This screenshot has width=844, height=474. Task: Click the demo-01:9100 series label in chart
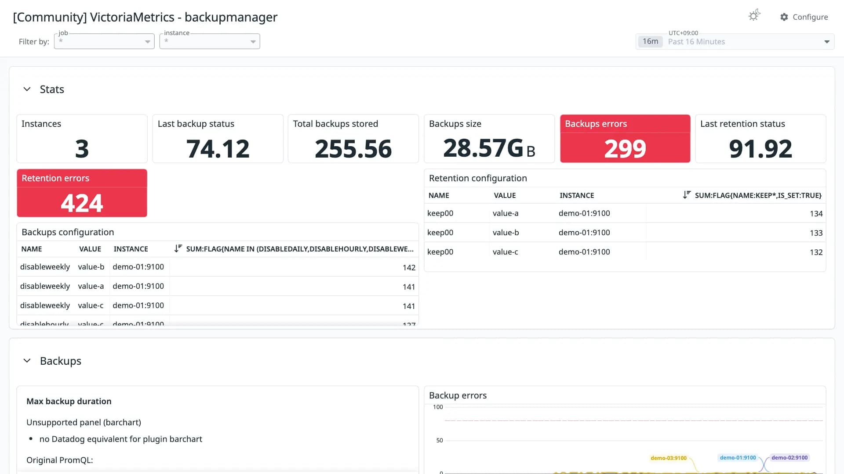[738, 457]
